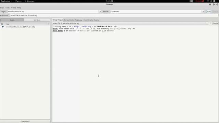Open the Scan menu
This screenshot has width=219, height=123.
[2, 8]
